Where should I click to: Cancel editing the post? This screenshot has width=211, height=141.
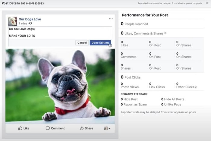click(82, 43)
